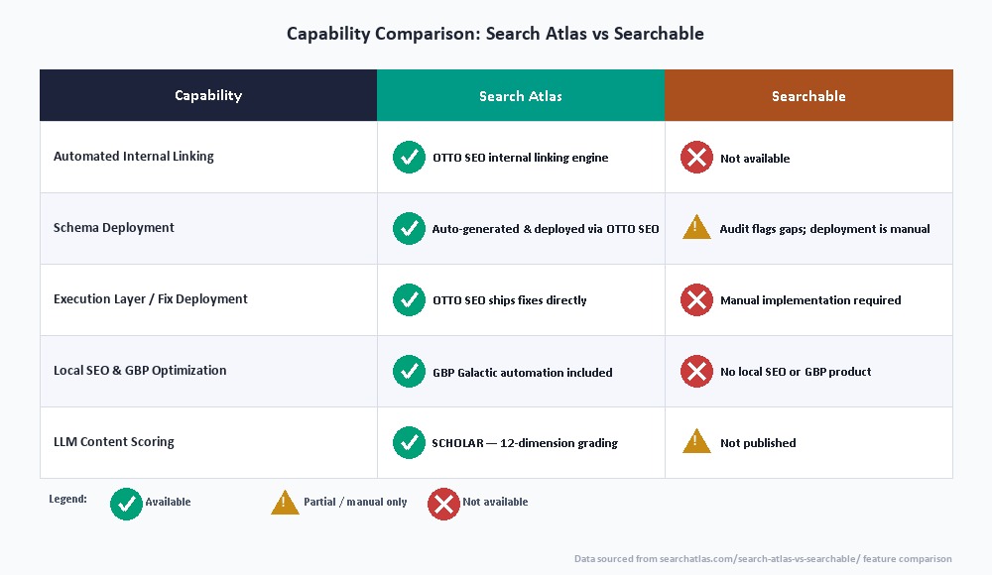Click the legend's red Not available icon

click(x=443, y=505)
